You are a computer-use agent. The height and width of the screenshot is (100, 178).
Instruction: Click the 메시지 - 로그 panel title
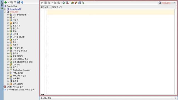[x=46, y=98]
